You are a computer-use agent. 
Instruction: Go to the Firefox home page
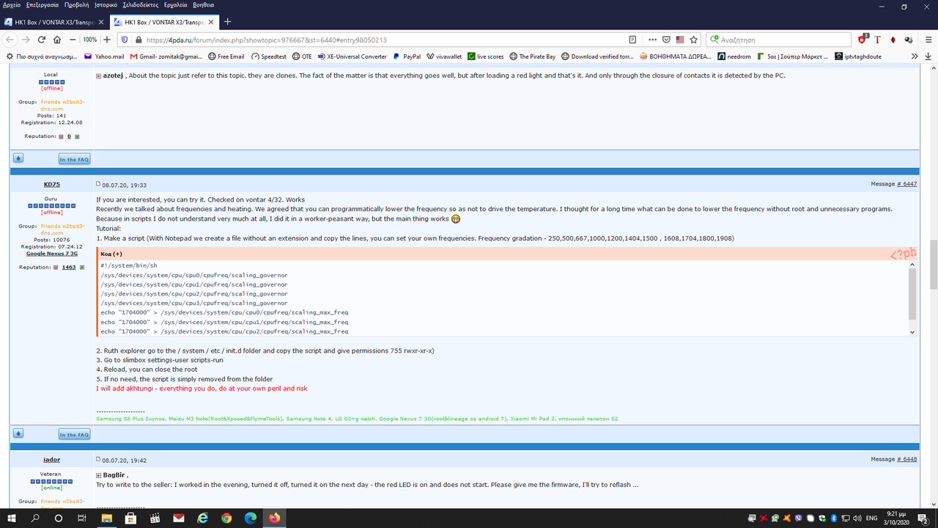coord(56,40)
